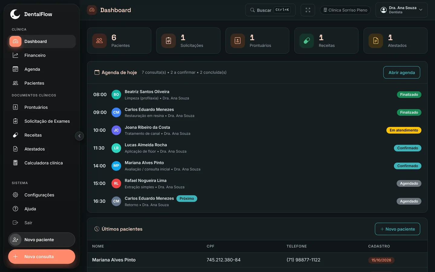Click the Nova consulta button
This screenshot has height=272, width=435.
coord(42,257)
